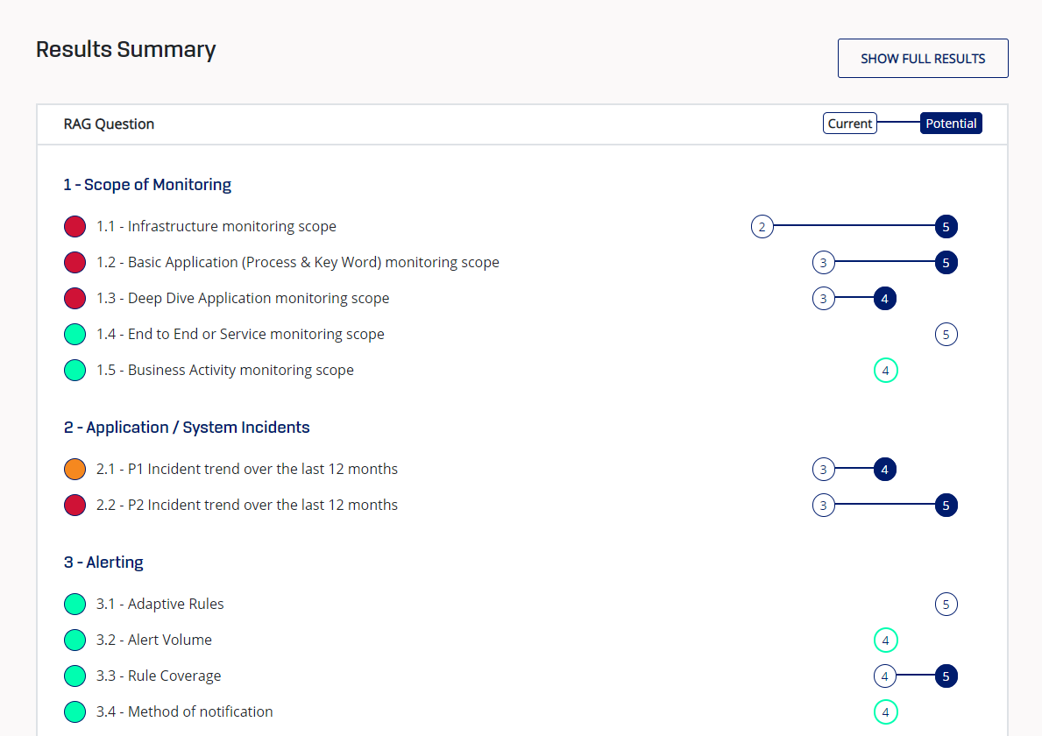
Task: Click the red status dot for 1.1 Infrastructure monitoring
Action: [75, 227]
